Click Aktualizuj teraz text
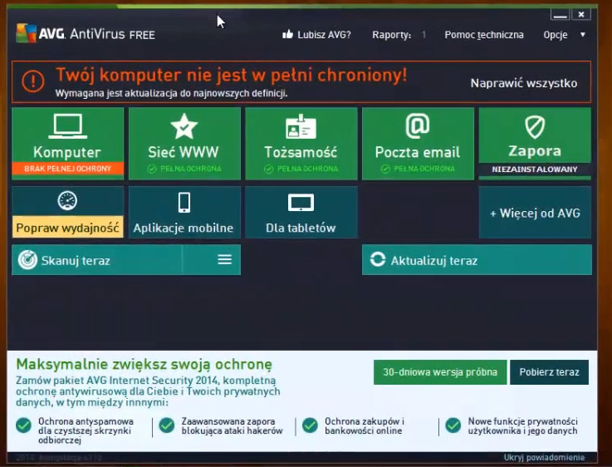 (x=434, y=260)
